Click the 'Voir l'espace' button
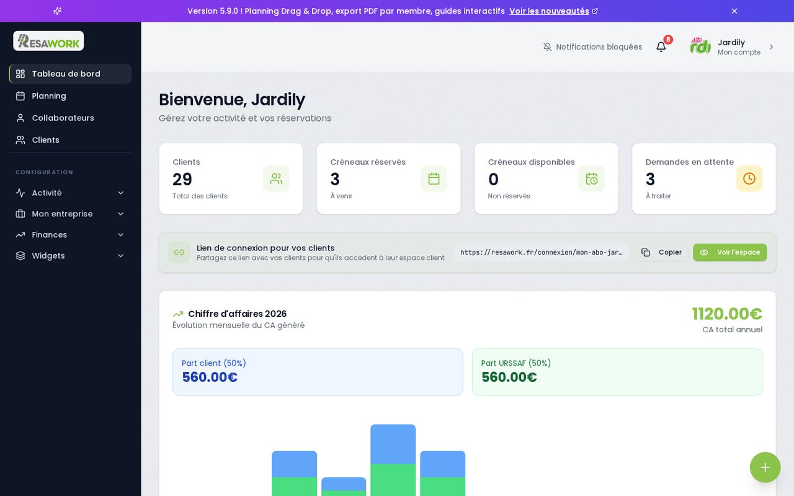Screen dimensions: 794x496 (730, 252)
